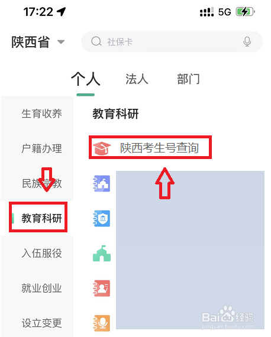271x337 pixels.
Task: Open the orange microphone notebook icon
Action: pyautogui.click(x=102, y=323)
